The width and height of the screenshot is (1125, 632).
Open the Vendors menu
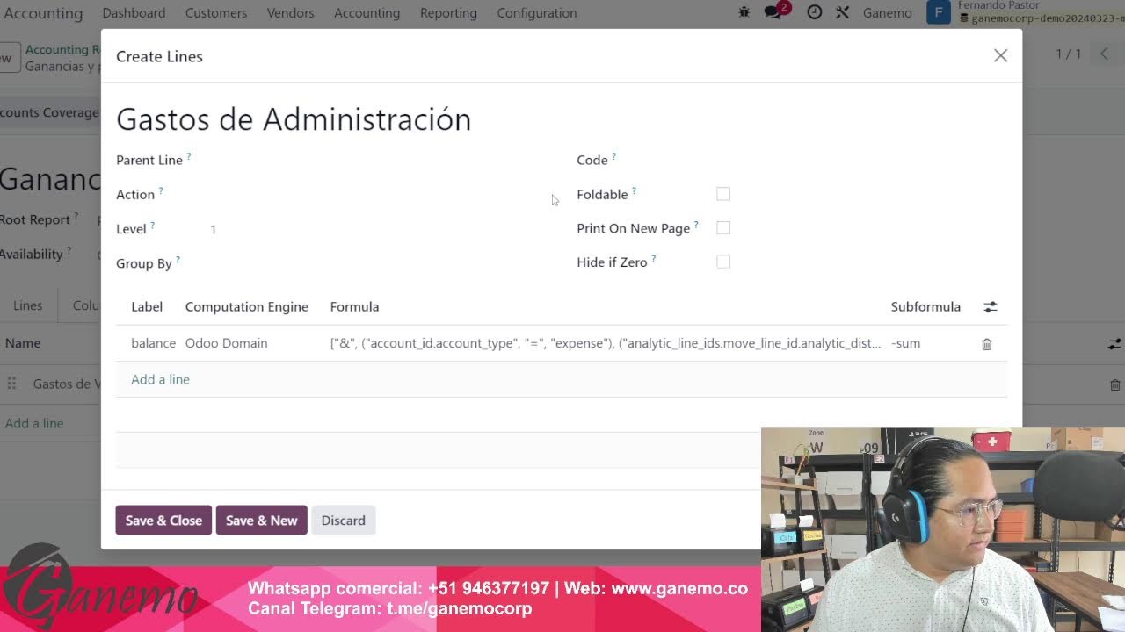pos(291,13)
